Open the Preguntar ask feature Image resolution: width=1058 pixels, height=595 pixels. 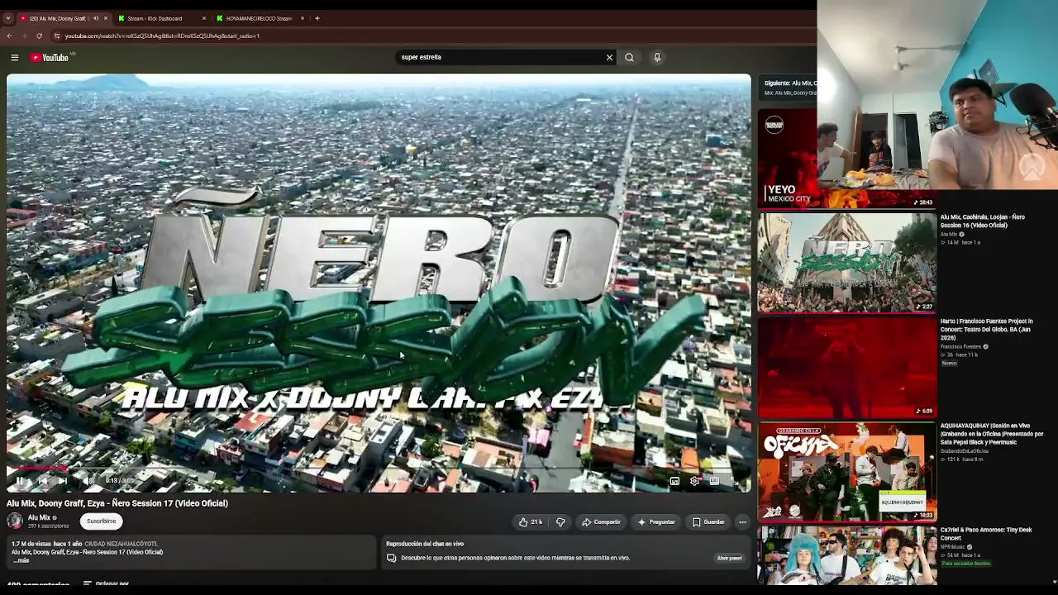(x=656, y=522)
